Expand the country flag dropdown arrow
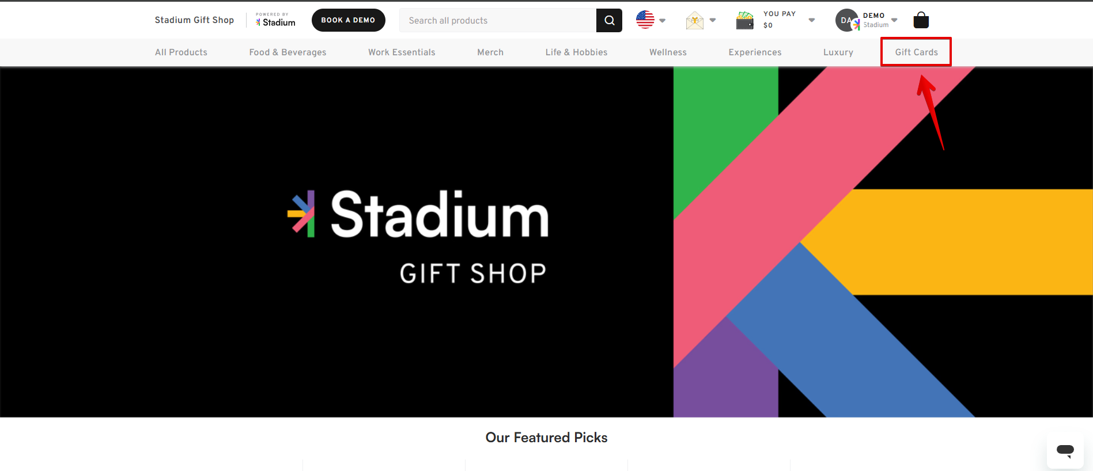The width and height of the screenshot is (1093, 471). click(x=663, y=21)
